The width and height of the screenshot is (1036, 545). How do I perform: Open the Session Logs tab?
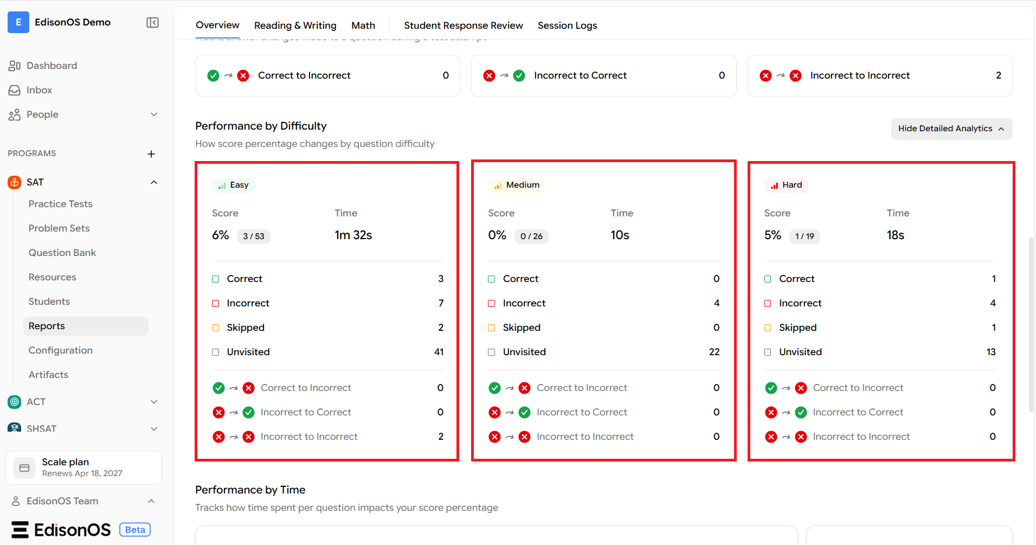[x=567, y=25]
